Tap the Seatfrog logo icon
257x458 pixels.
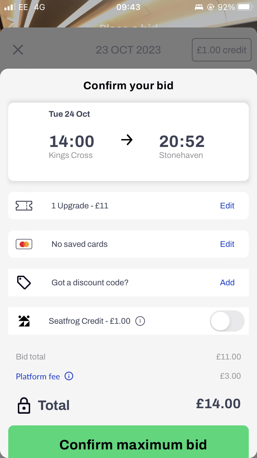(24, 321)
